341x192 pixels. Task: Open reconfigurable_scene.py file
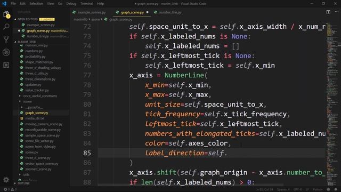pyautogui.click(x=43, y=130)
